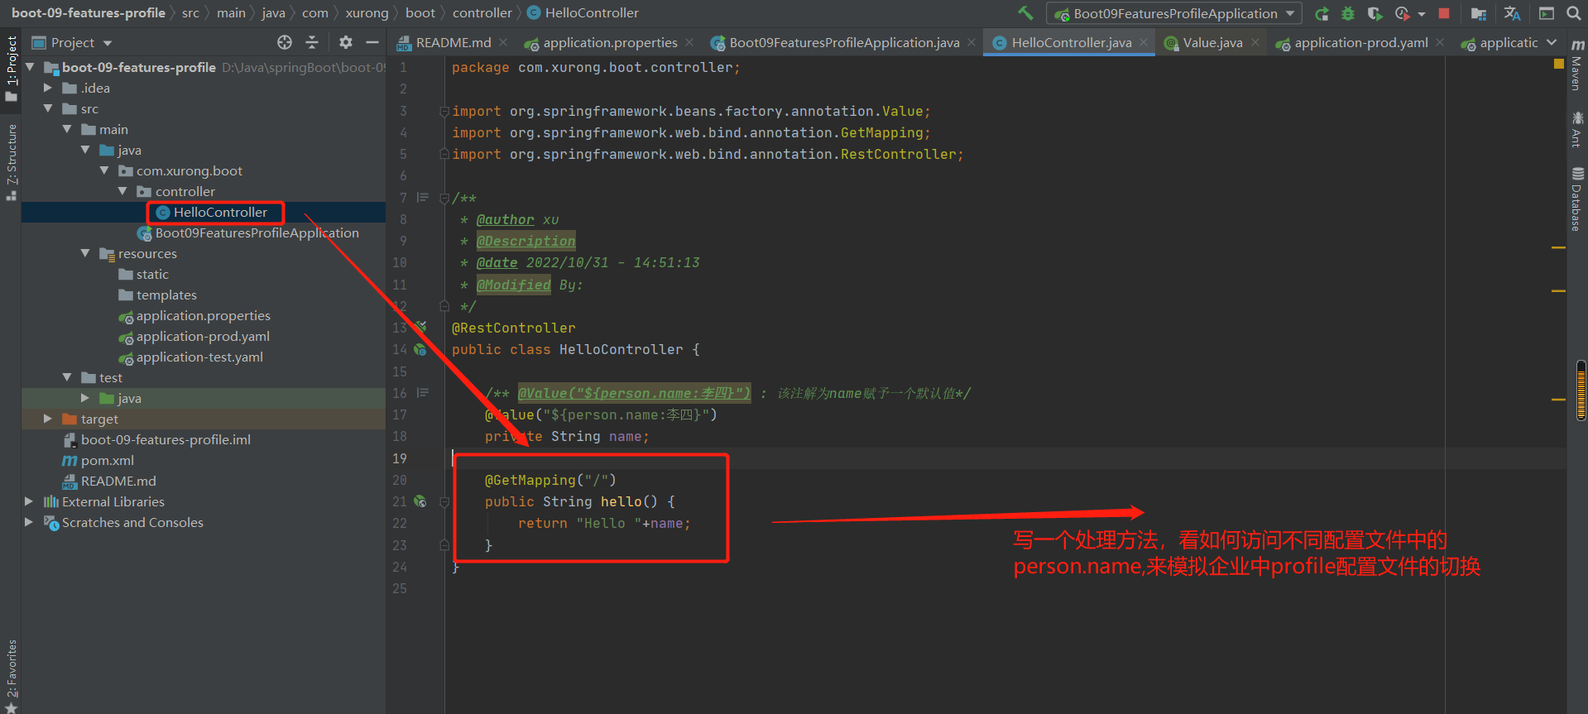Screen dimensions: 1588x714
Task: Run with coverage shield icon
Action: (1375, 13)
